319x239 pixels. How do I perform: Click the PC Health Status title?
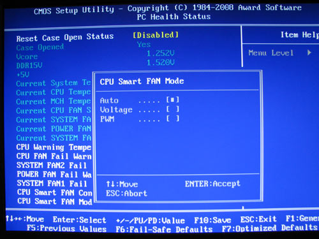174,17
